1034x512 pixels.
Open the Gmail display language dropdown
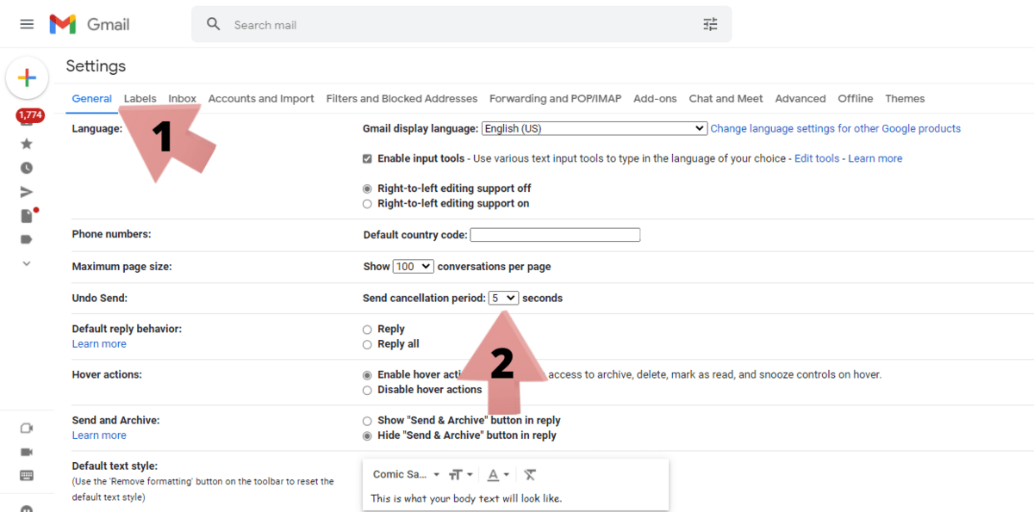coord(594,128)
